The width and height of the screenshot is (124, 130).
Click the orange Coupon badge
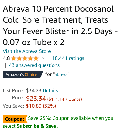[15, 119]
